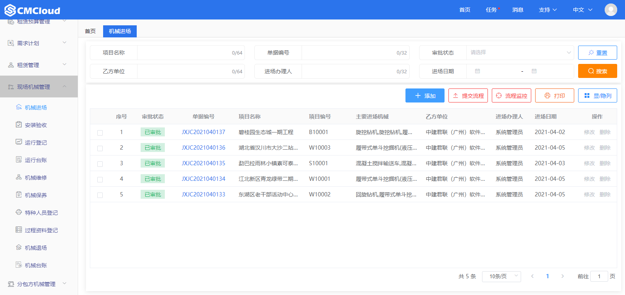
Task: Click project name 碧桂园生态城一期工程
Action: [266, 132]
